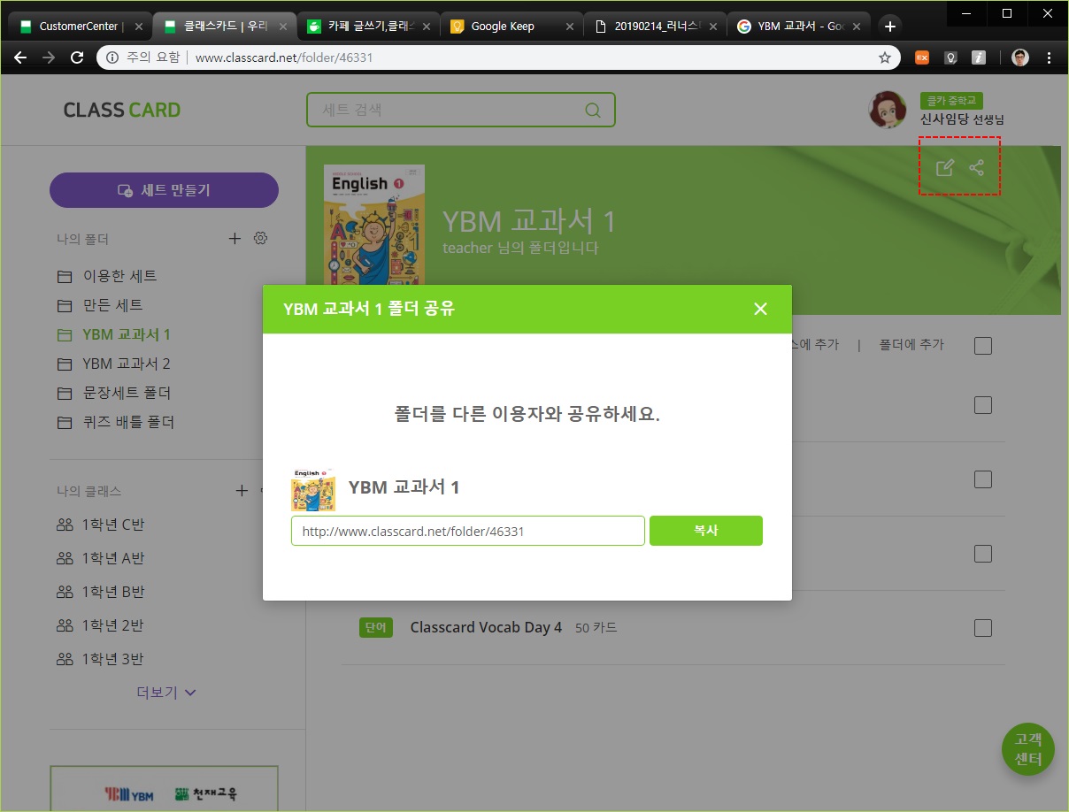Tick the Classcard Vocab Day 4 checkbox
The image size is (1069, 812).
pos(983,628)
